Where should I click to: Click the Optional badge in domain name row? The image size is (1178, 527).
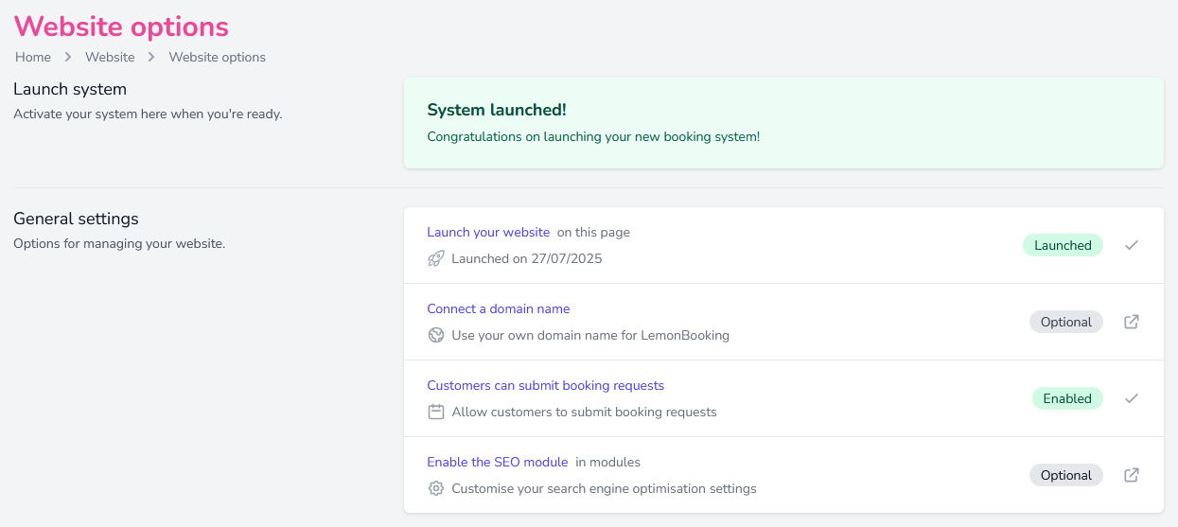[1065, 322]
